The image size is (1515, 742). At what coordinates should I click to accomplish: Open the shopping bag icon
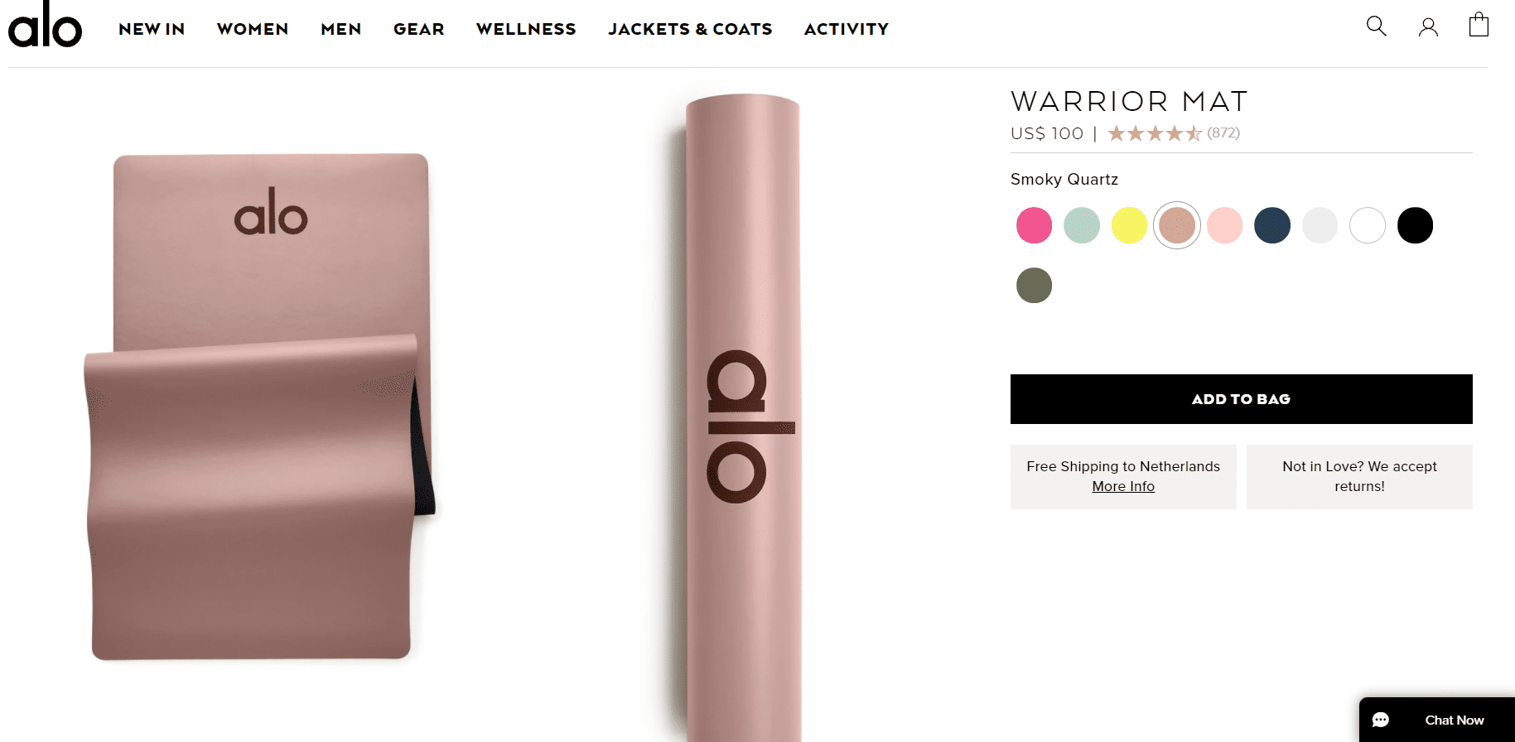[x=1479, y=25]
